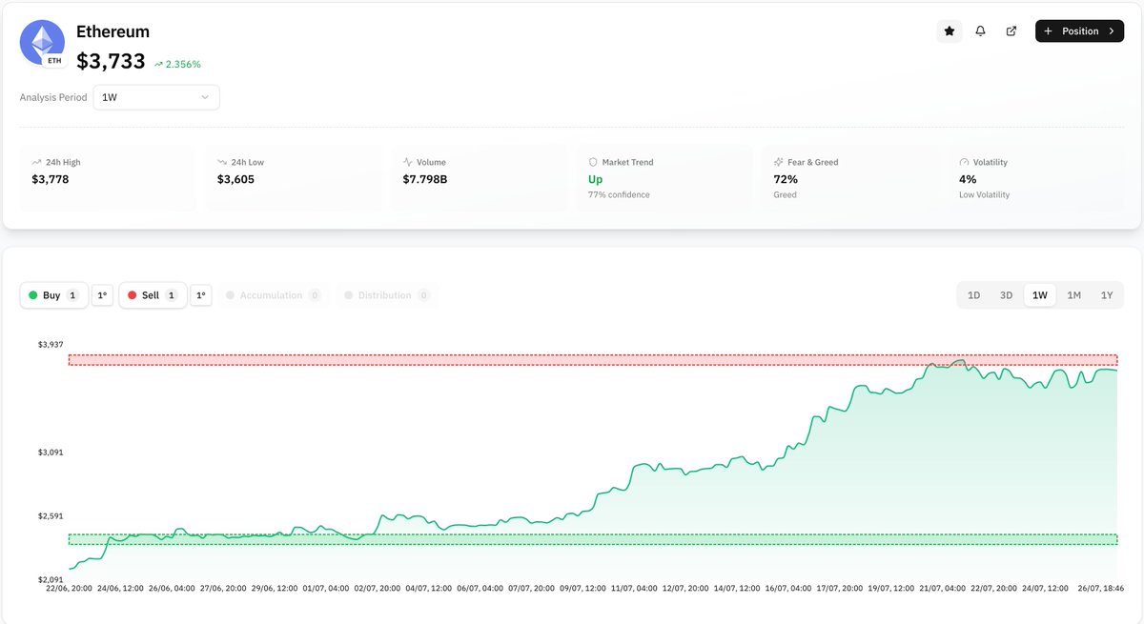Toggle Accumulation signals filter

[273, 295]
